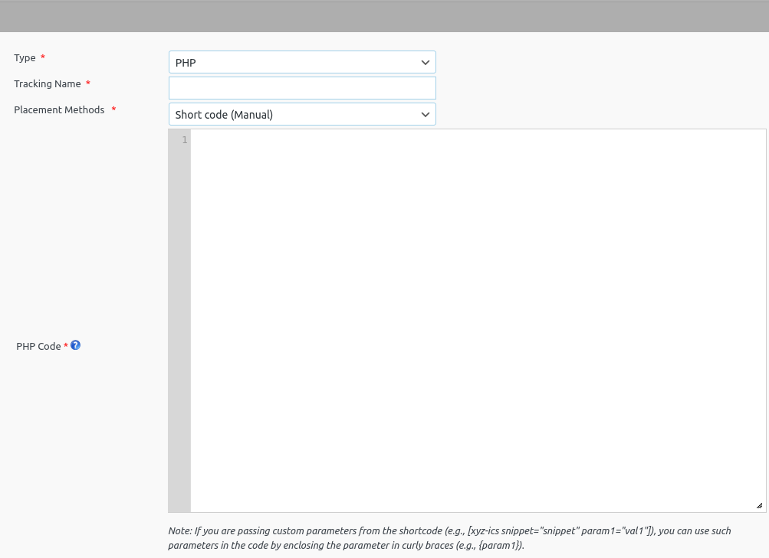Click the PHP Code label text
Screen dimensions: 769x558
coord(38,346)
